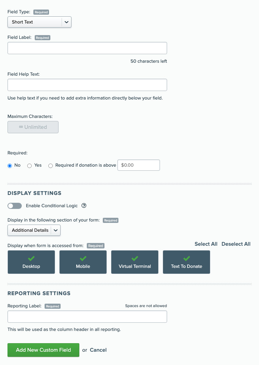Click the infinity Unlimited characters button

(x=33, y=127)
